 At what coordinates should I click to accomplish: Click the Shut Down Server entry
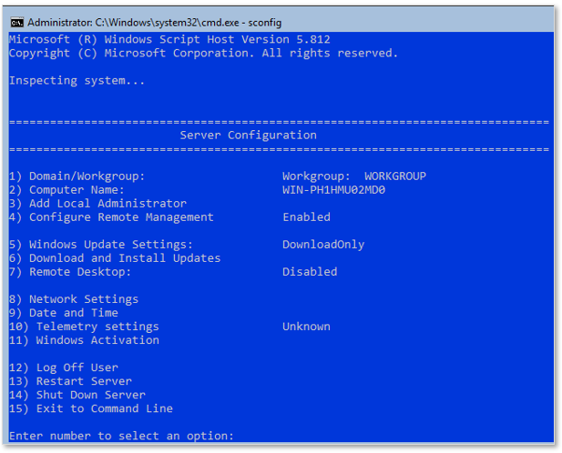tap(77, 395)
